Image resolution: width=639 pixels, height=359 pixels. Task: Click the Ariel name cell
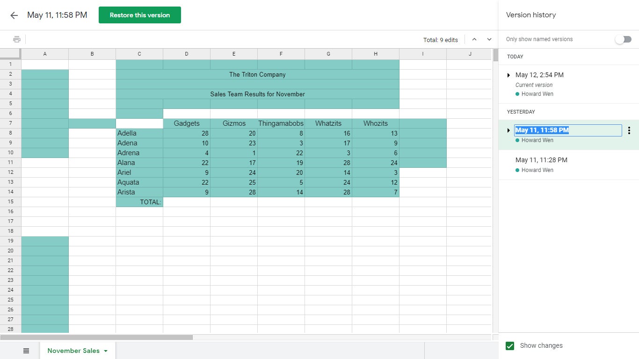point(139,172)
